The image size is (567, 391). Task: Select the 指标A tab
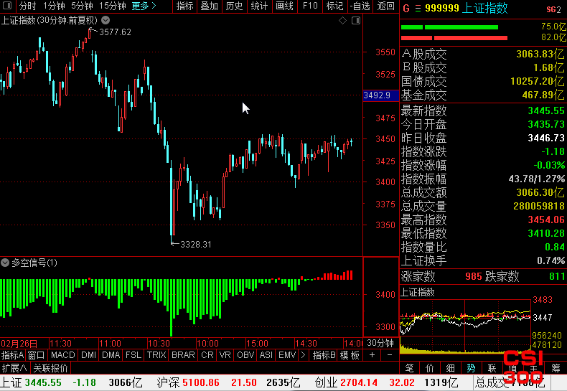coord(12,355)
